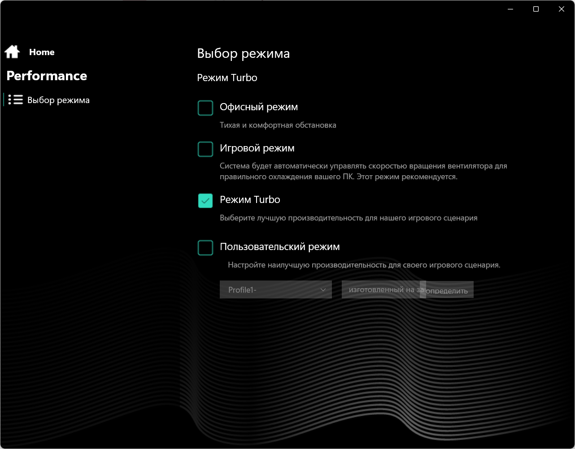Click the Режим Turbo status subtitle

227,78
